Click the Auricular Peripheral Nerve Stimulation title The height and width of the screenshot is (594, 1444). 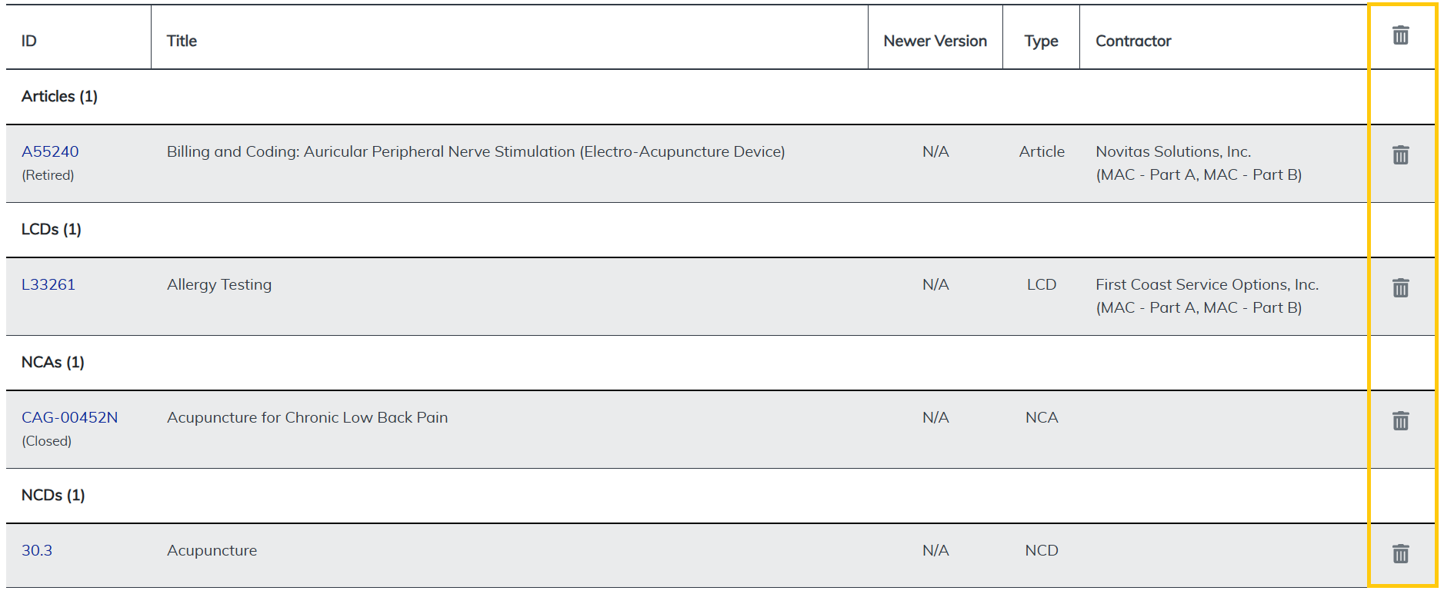(x=475, y=151)
